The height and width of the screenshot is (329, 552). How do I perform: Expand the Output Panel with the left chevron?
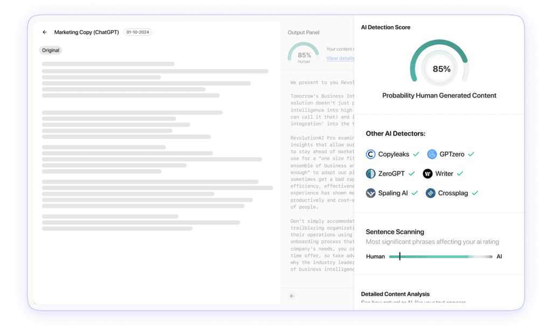[x=291, y=296]
